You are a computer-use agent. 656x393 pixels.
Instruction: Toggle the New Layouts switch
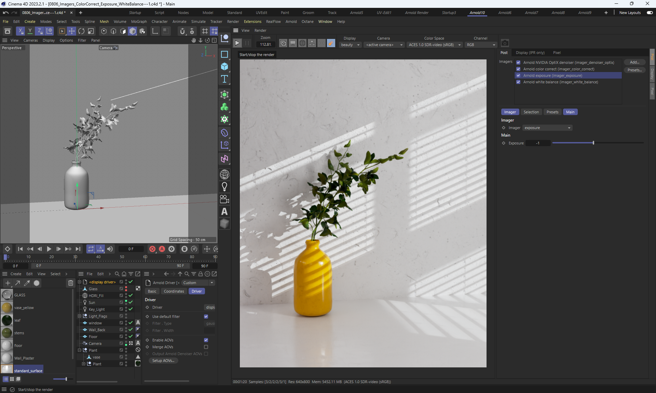click(650, 13)
